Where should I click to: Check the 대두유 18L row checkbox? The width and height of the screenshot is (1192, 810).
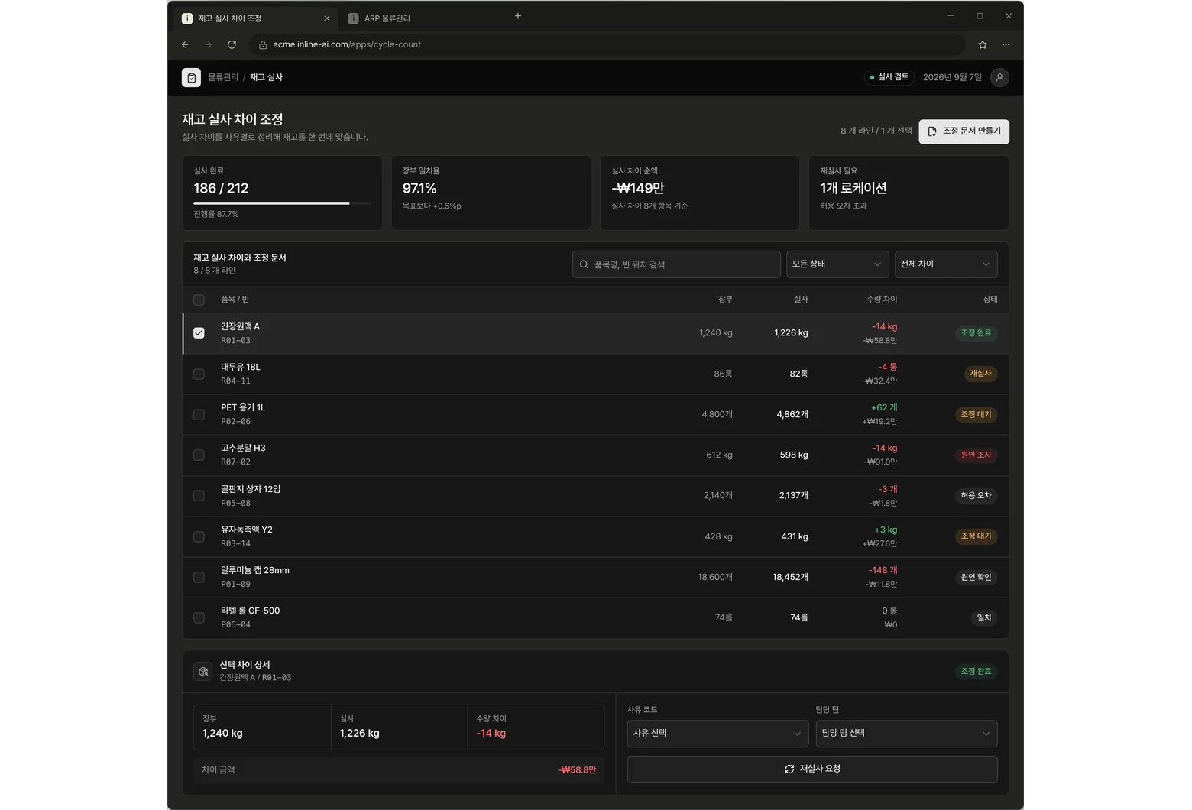pos(199,374)
